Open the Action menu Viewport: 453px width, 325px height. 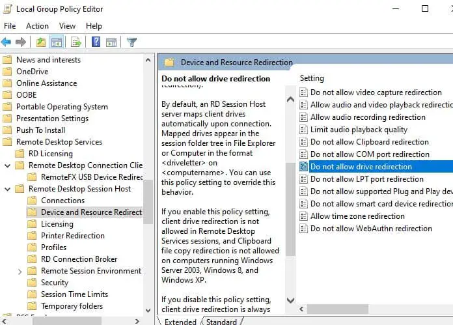[x=37, y=26]
